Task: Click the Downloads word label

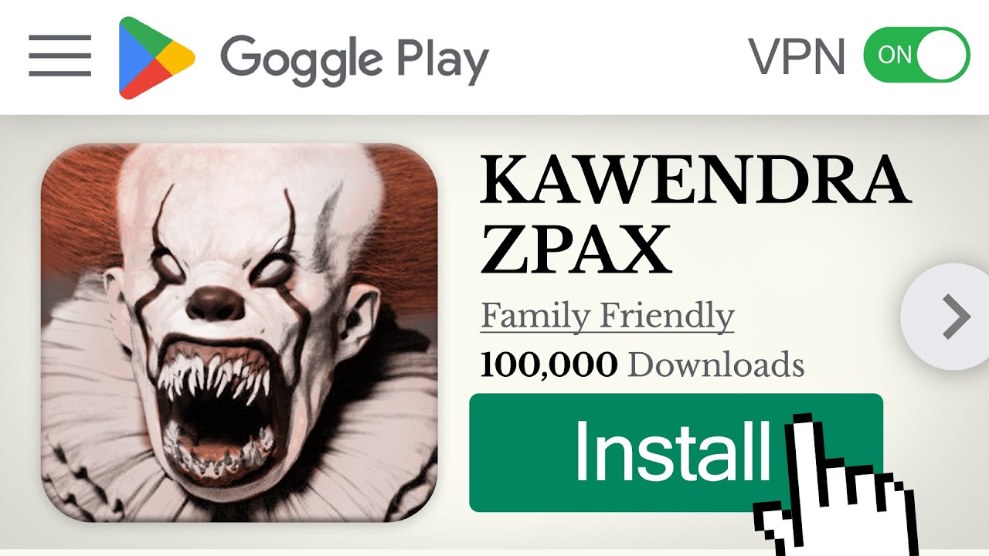Action: click(x=716, y=364)
